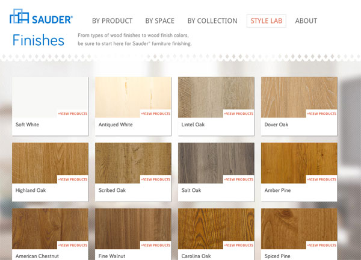Click View Products on Spiced Pine

tap(322, 246)
